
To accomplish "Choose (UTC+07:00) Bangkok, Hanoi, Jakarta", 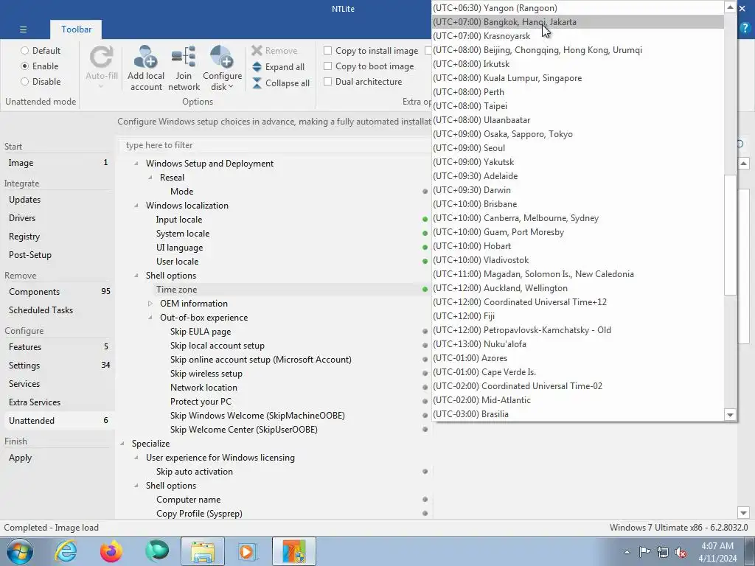I will [x=578, y=21].
